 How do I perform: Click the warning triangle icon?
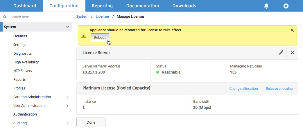pyautogui.click(x=83, y=36)
